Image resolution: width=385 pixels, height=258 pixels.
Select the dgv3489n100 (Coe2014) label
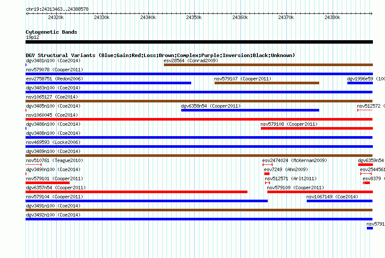pos(53,151)
